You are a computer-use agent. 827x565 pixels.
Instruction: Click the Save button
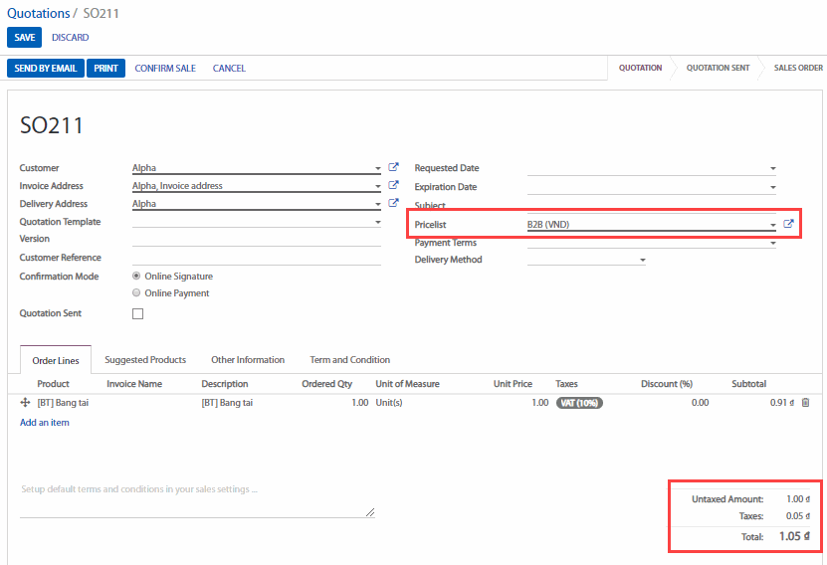pos(24,38)
